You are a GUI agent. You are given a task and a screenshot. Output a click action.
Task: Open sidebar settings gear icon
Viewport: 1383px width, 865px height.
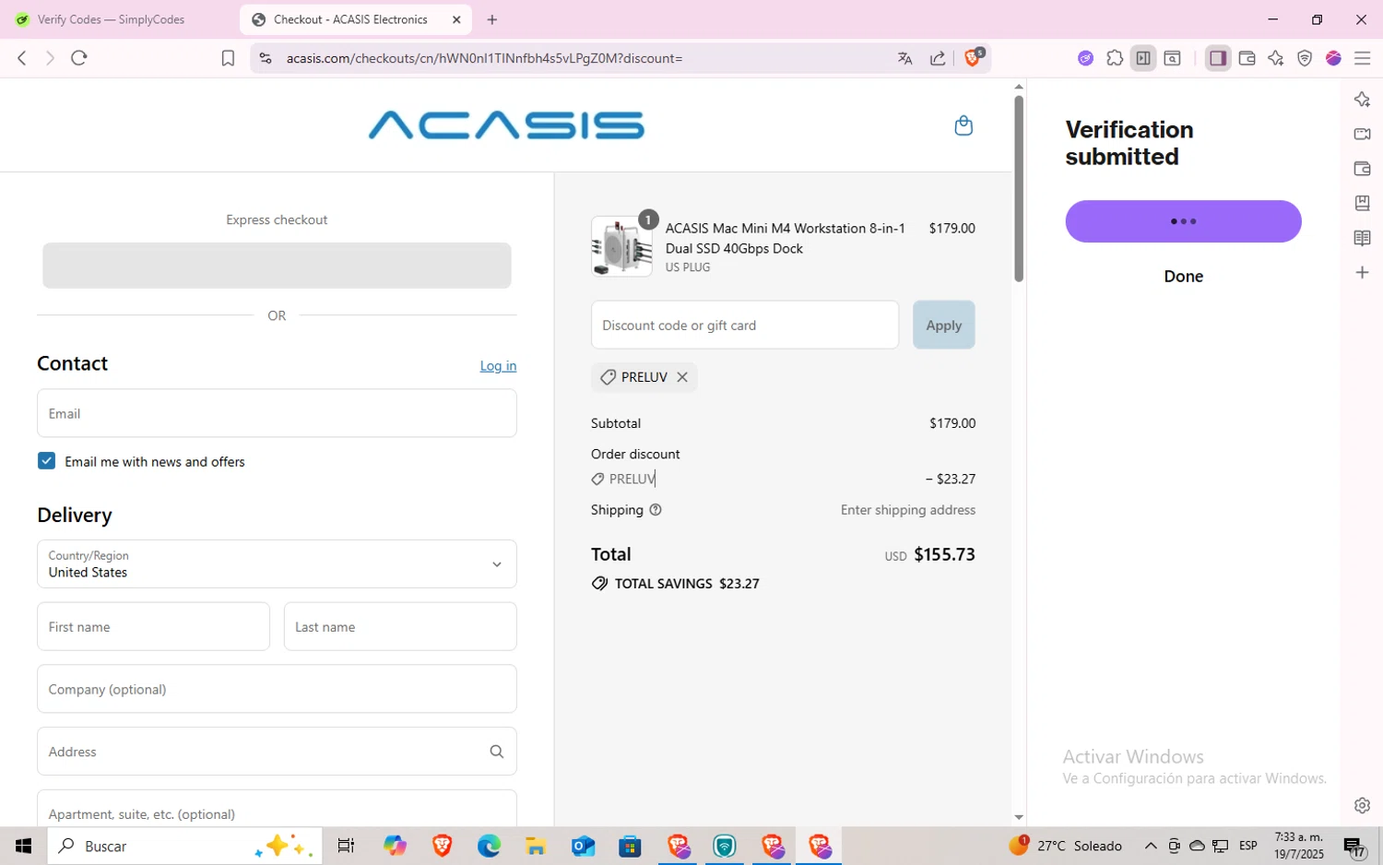(1362, 805)
